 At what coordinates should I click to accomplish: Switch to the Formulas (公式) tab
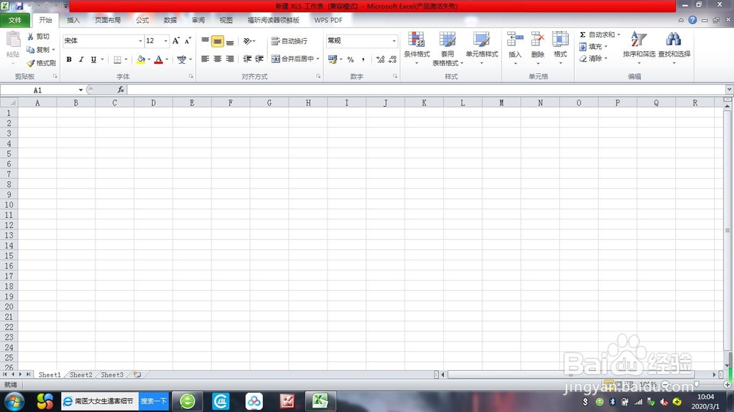click(x=142, y=20)
